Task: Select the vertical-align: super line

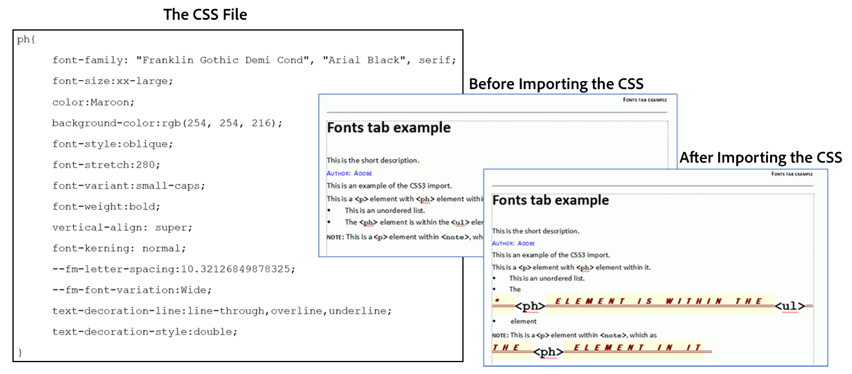Action: click(122, 227)
